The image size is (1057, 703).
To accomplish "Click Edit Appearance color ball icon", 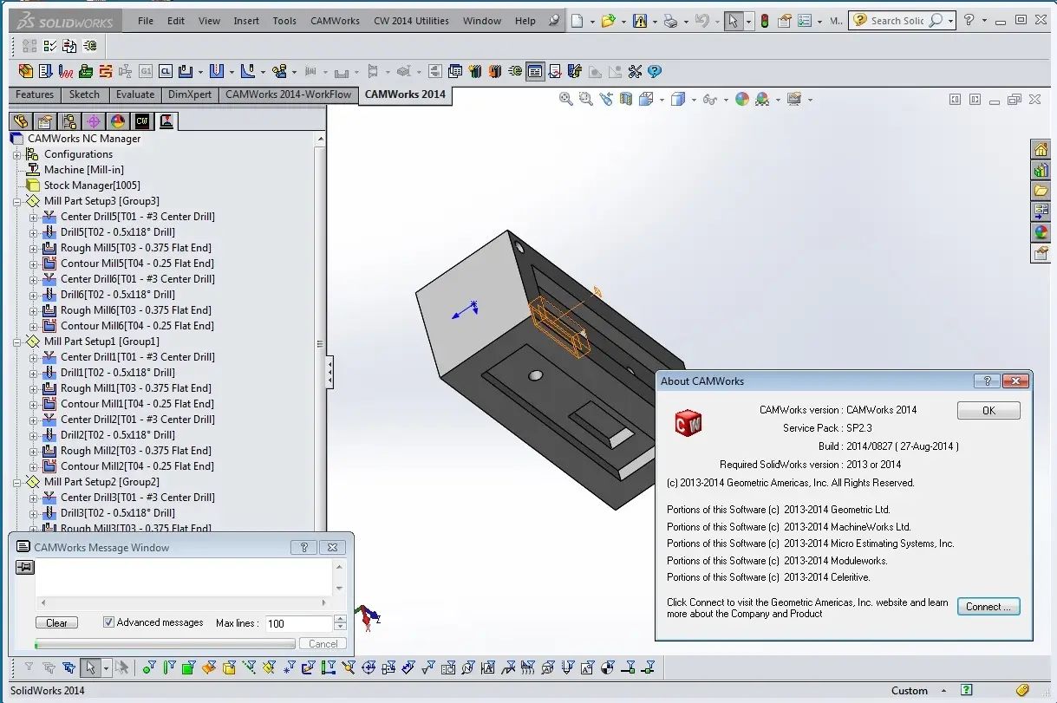I will [x=741, y=100].
